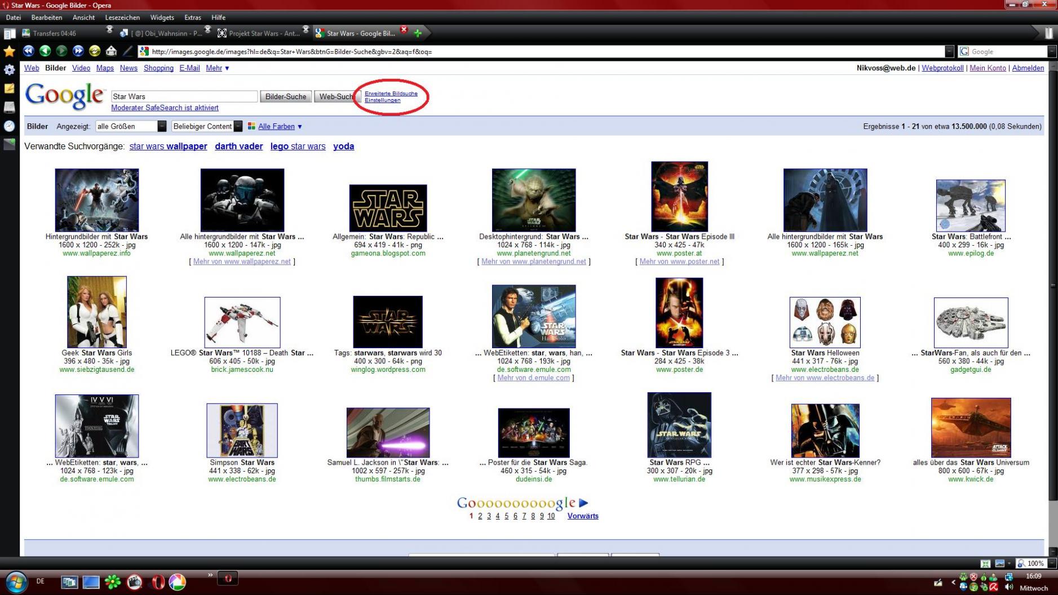Open the Opera panel toggle icon

pos(10,34)
